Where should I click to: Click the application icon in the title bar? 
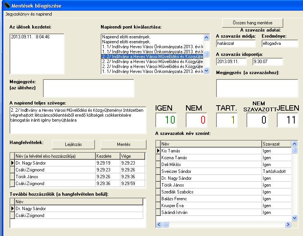tap(7, 5)
